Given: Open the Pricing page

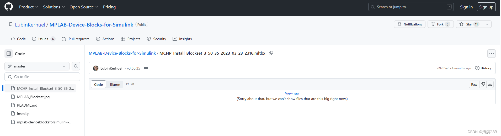Looking at the screenshot, I should [x=109, y=7].
